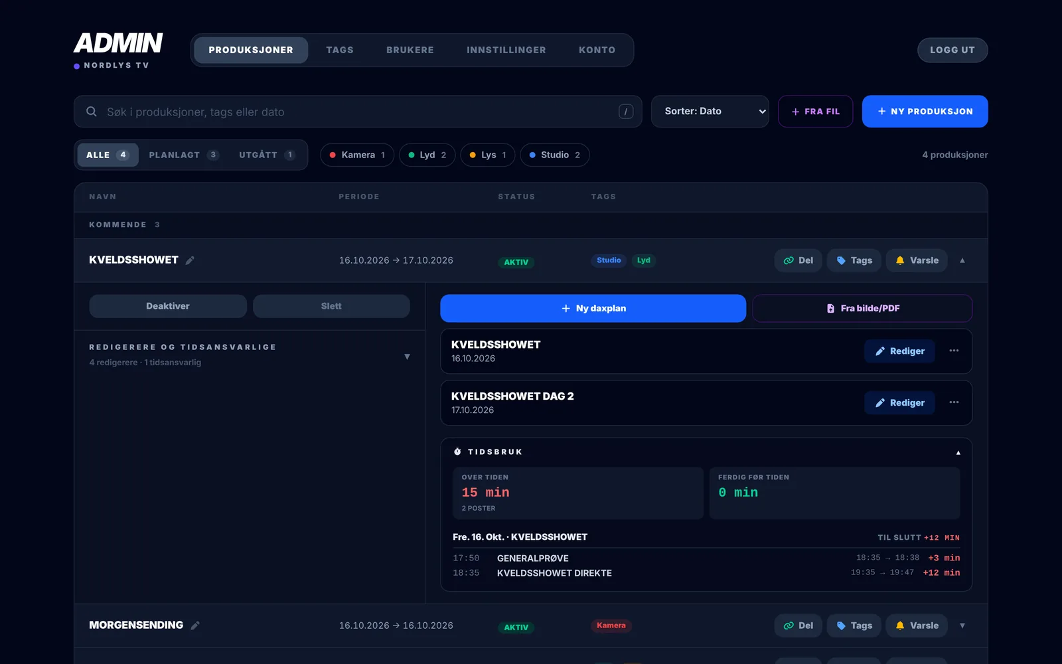Image resolution: width=1062 pixels, height=664 pixels.
Task: Click the Deaktiver button
Action: pos(168,306)
